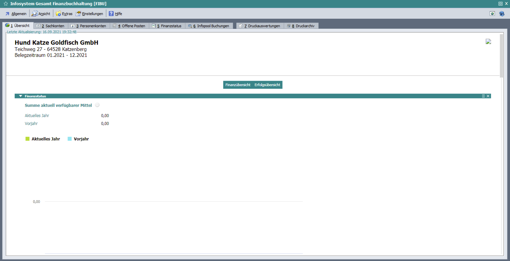Viewport: 510px width, 261px height.
Task: Open the Einstellungen menu
Action: tap(89, 14)
